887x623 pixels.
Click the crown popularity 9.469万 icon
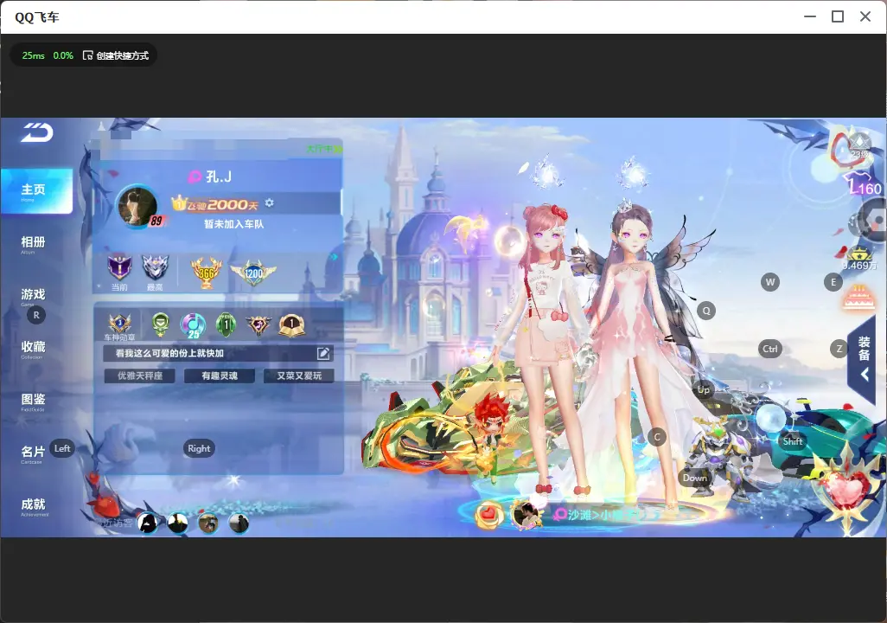pyautogui.click(x=859, y=260)
